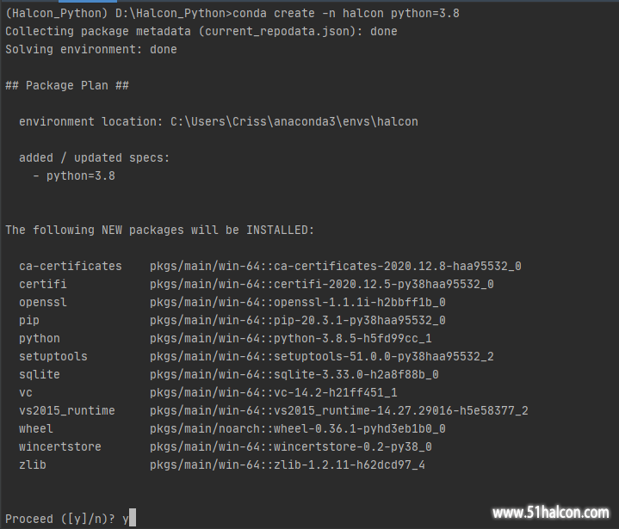The height and width of the screenshot is (529, 619).
Task: Click the zlib package entry
Action: pos(222,465)
